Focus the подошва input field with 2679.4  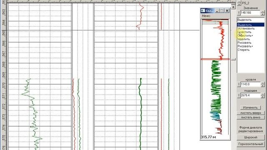(250, 95)
